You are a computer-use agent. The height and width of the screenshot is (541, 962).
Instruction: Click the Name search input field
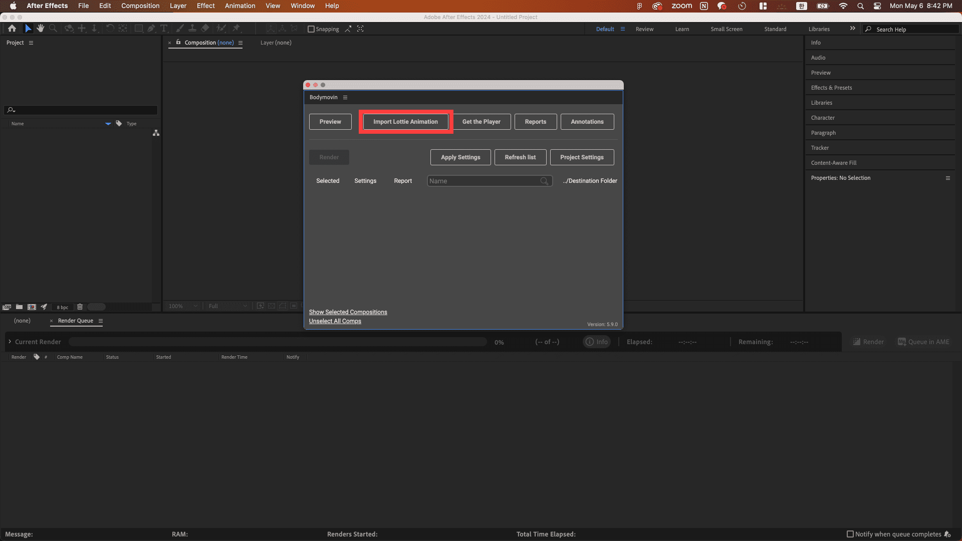[x=490, y=180]
